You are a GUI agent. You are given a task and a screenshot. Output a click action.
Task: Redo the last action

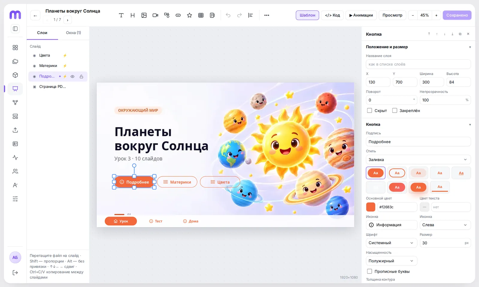click(239, 15)
